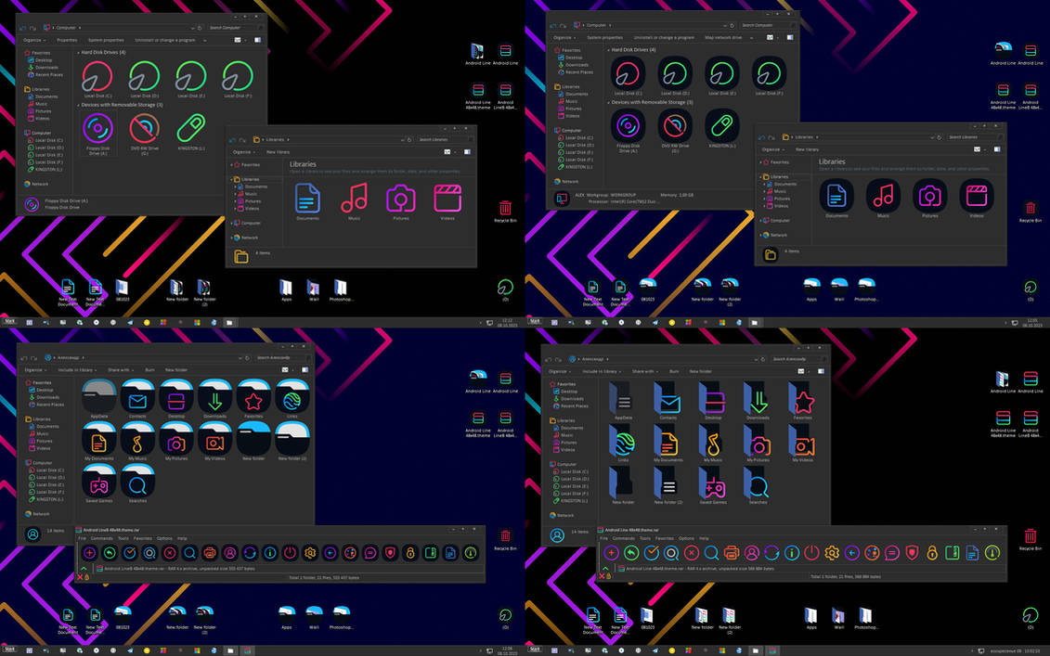Screen dimensions: 1050x656
Task: Open Help menu in bottom-right WinRAR window
Action: tap(704, 538)
